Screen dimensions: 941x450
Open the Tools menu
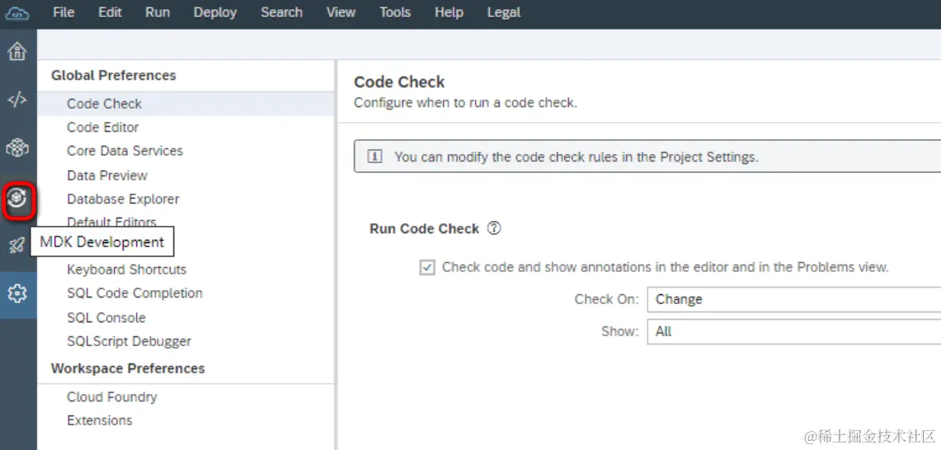pyautogui.click(x=395, y=12)
